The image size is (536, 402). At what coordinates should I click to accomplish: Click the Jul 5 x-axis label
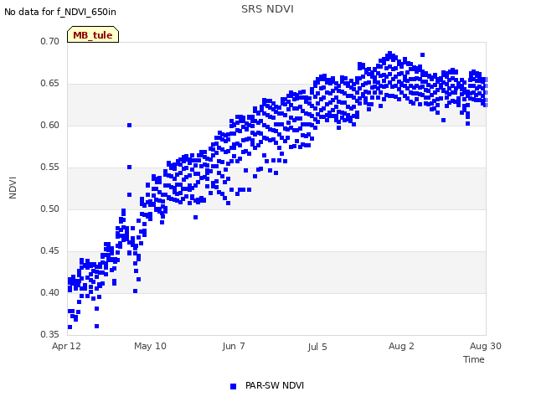317,347
